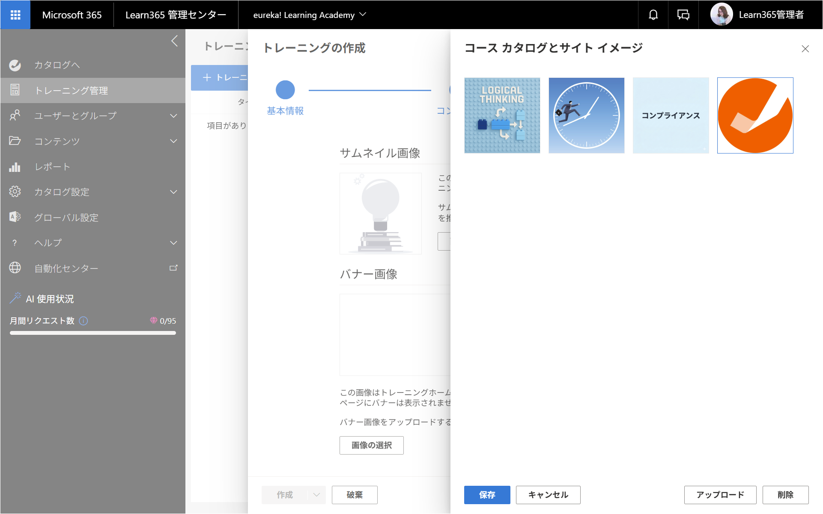
Task: Click the pink gem icon near 0/95
Action: (153, 320)
